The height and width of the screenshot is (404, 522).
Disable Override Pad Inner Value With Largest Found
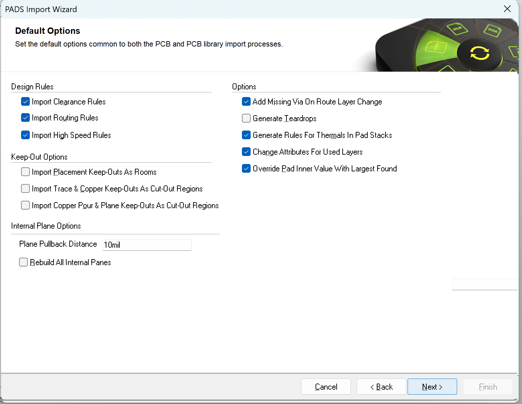[246, 168]
